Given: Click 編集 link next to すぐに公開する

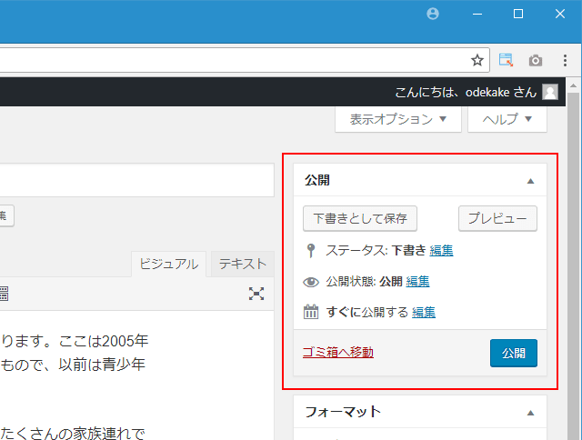Looking at the screenshot, I should [x=424, y=313].
